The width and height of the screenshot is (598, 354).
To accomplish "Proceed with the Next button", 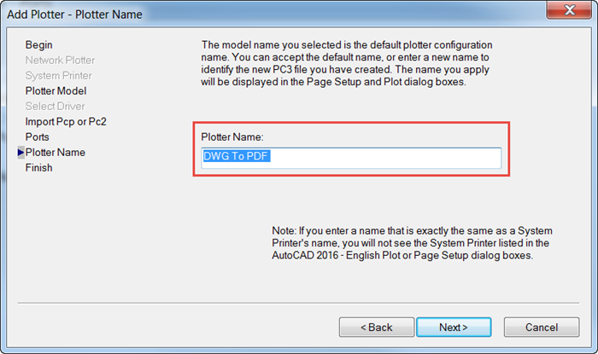I will point(454,328).
